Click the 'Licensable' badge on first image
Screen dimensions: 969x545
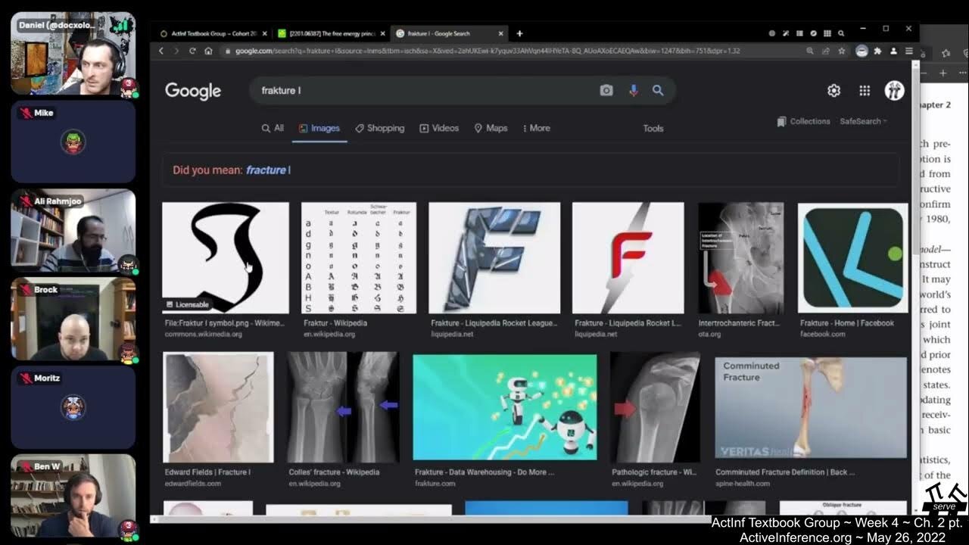coord(187,304)
